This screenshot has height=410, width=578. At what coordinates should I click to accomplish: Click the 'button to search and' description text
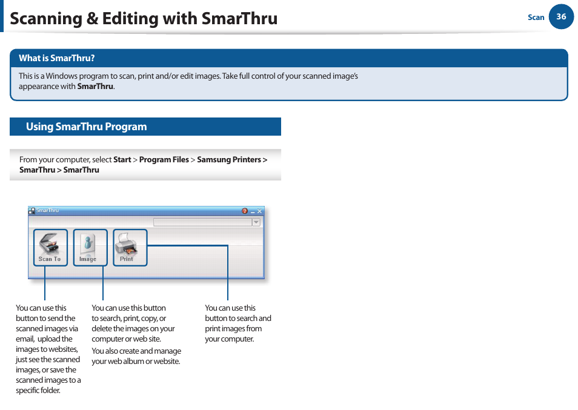[238, 319]
